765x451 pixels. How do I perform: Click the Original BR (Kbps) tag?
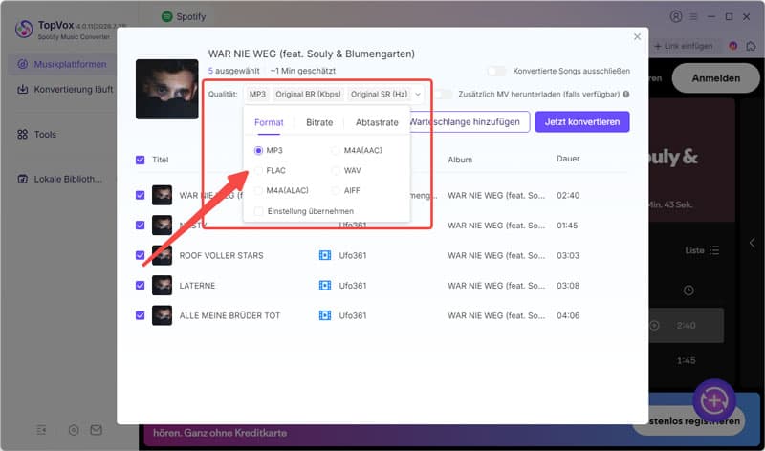pos(308,94)
